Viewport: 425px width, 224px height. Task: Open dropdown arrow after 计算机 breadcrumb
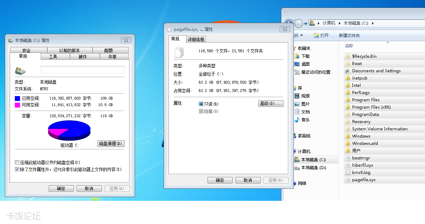340,24
